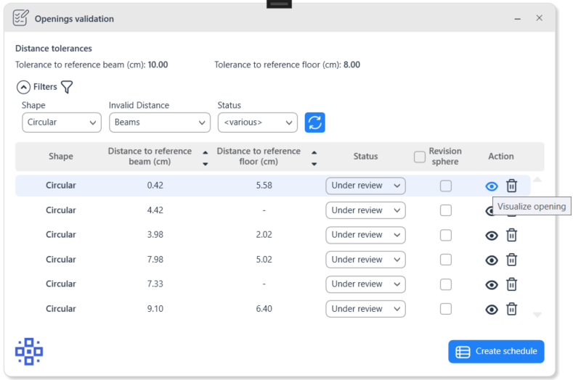Sort by distance to reference beam
Viewport: 573px width, 380px height.
(205, 157)
